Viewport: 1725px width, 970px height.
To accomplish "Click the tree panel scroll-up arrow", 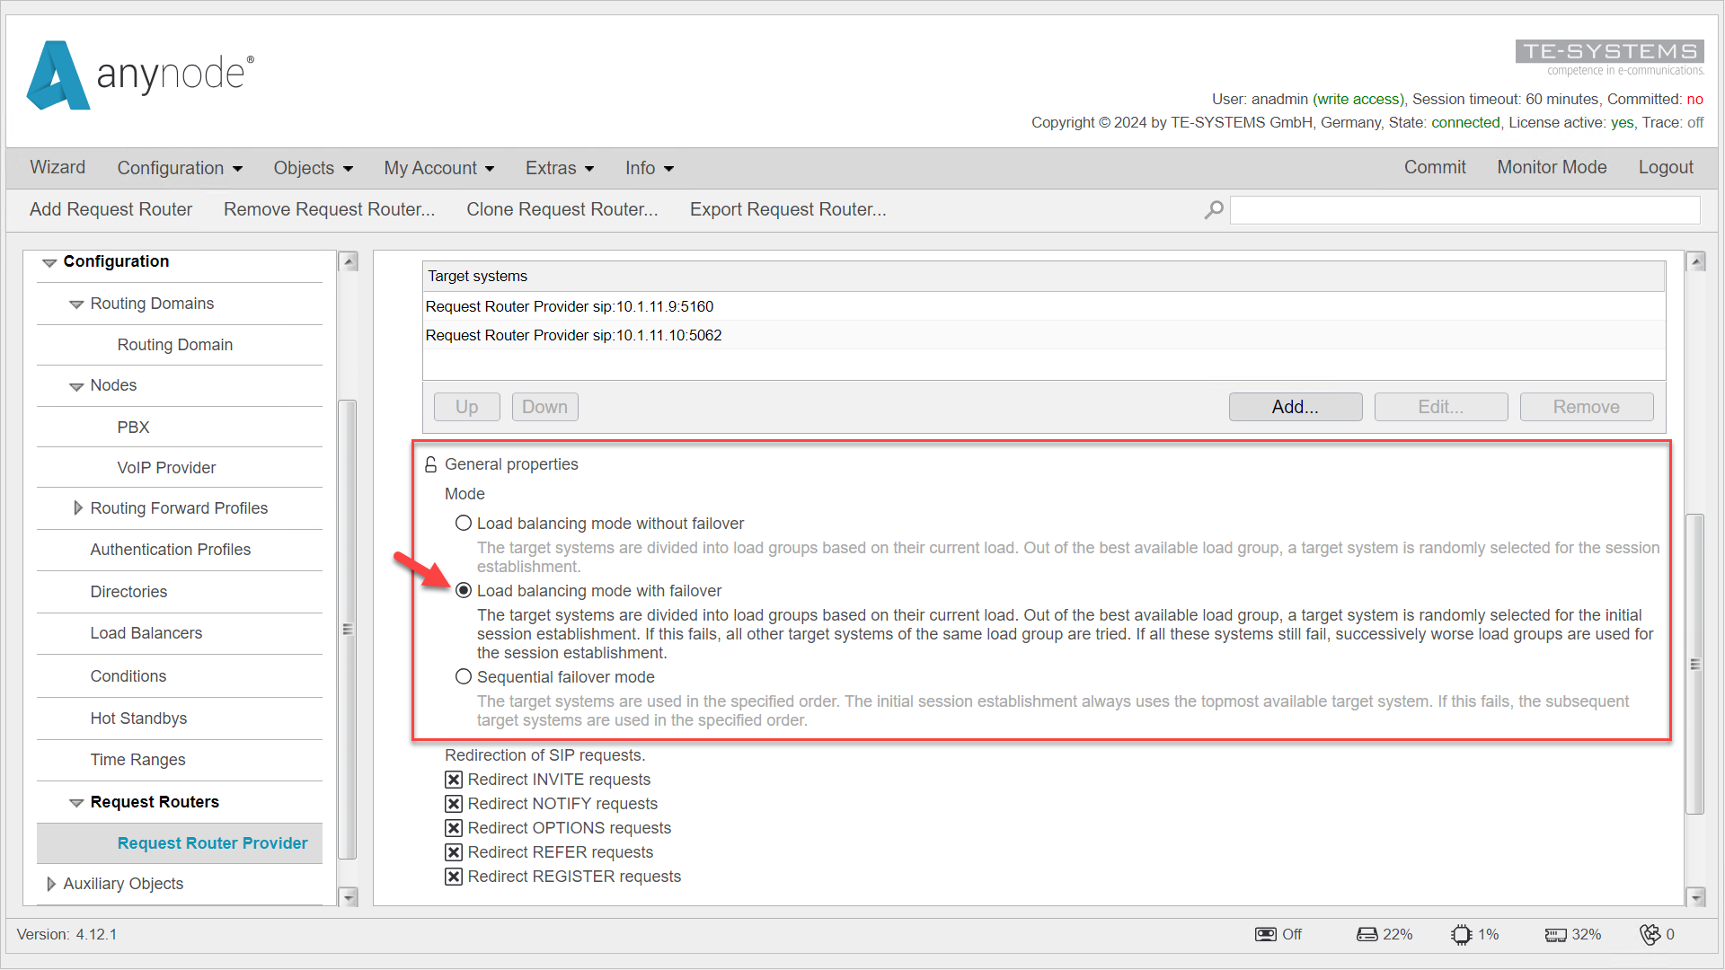I will (349, 261).
